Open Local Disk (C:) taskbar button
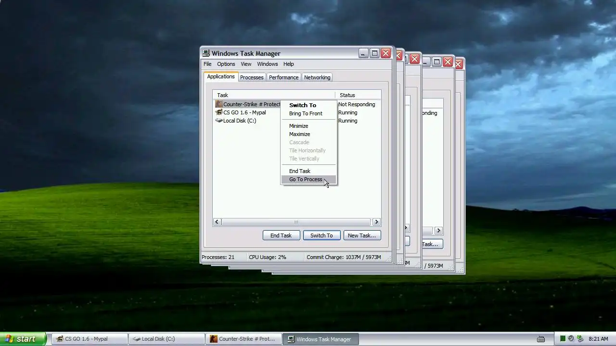This screenshot has height=346, width=616. (166, 339)
